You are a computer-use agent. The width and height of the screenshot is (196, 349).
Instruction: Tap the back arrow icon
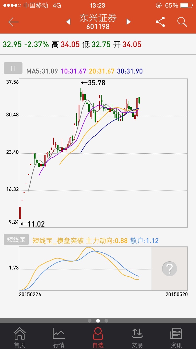click(13, 22)
